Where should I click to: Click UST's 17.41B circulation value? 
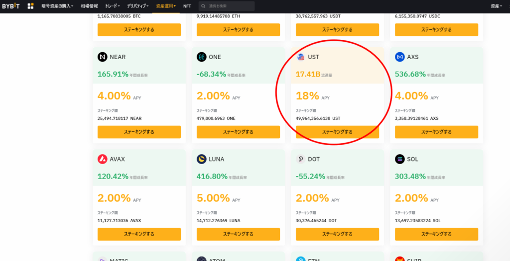(x=308, y=75)
